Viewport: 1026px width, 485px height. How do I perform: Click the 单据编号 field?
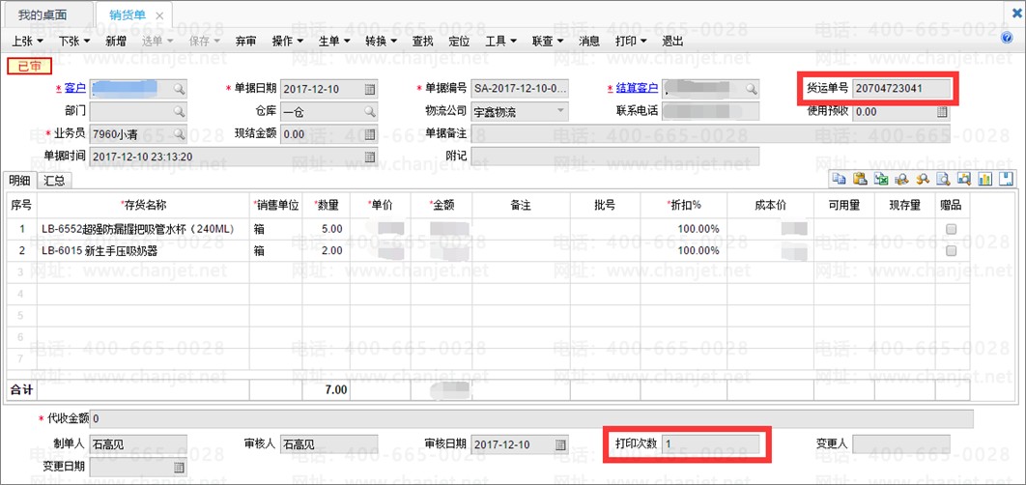520,89
